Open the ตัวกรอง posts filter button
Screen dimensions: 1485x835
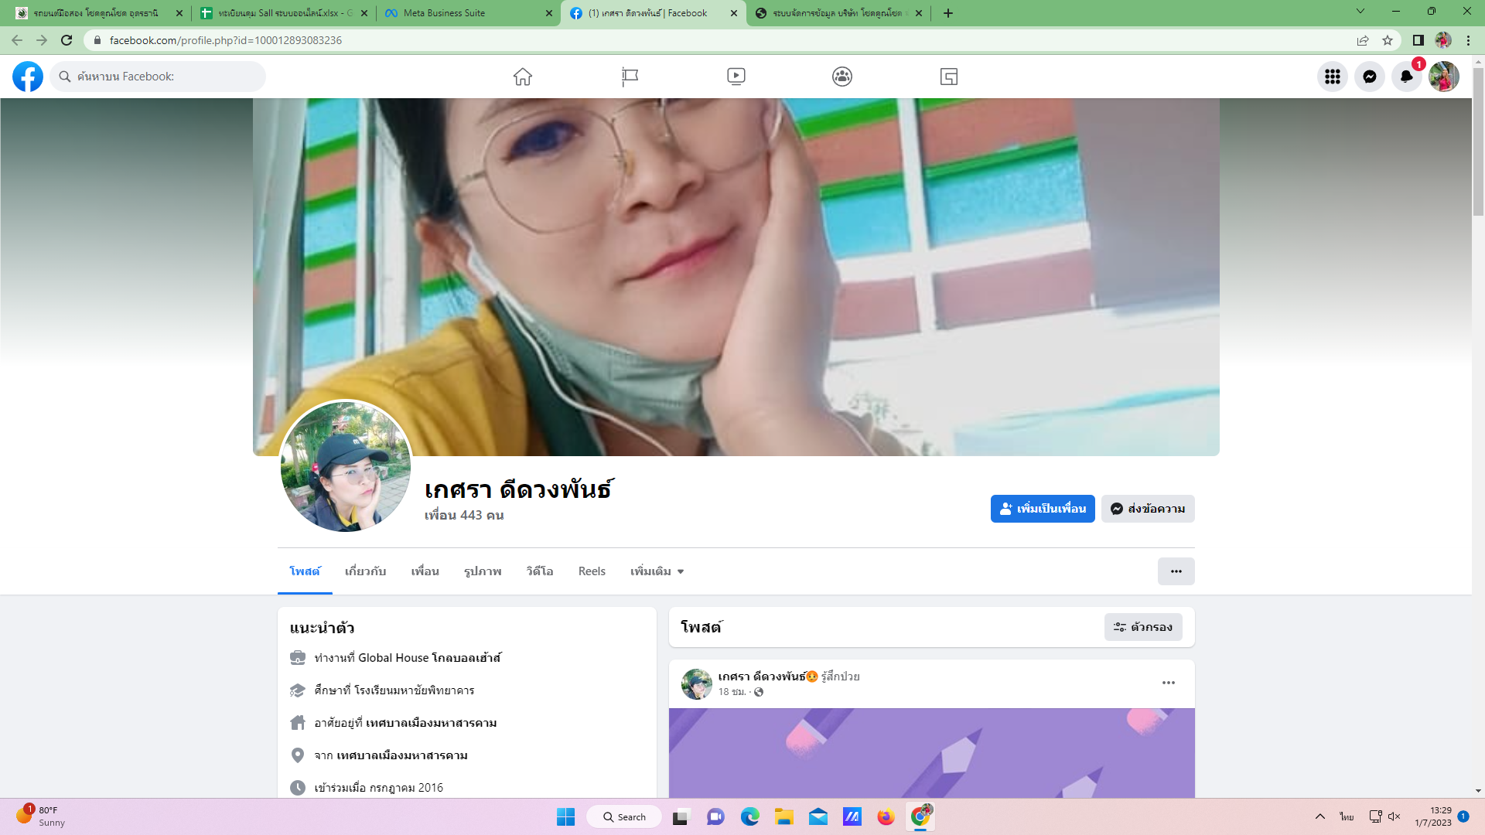coord(1143,627)
